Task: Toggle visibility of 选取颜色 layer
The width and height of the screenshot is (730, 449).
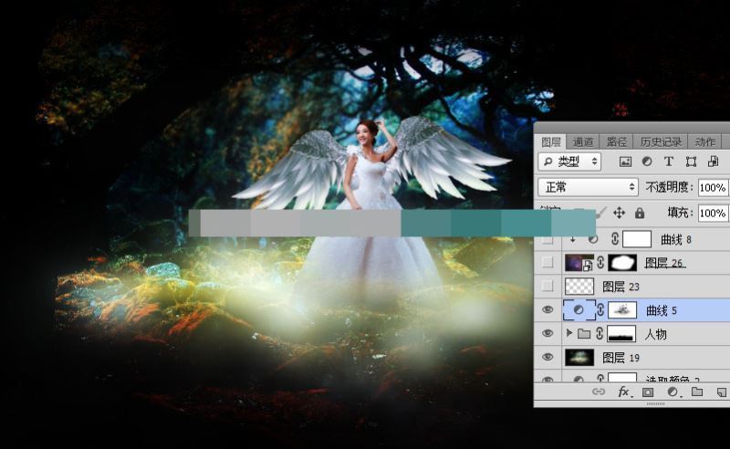Action: click(x=548, y=379)
